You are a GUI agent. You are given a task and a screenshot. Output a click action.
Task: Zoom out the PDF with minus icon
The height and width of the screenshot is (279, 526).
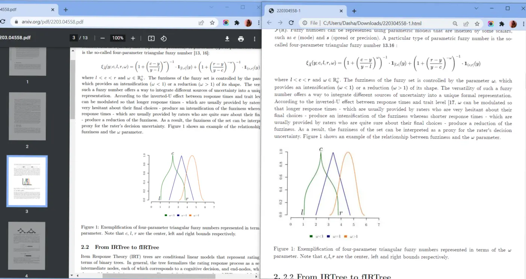(x=103, y=38)
